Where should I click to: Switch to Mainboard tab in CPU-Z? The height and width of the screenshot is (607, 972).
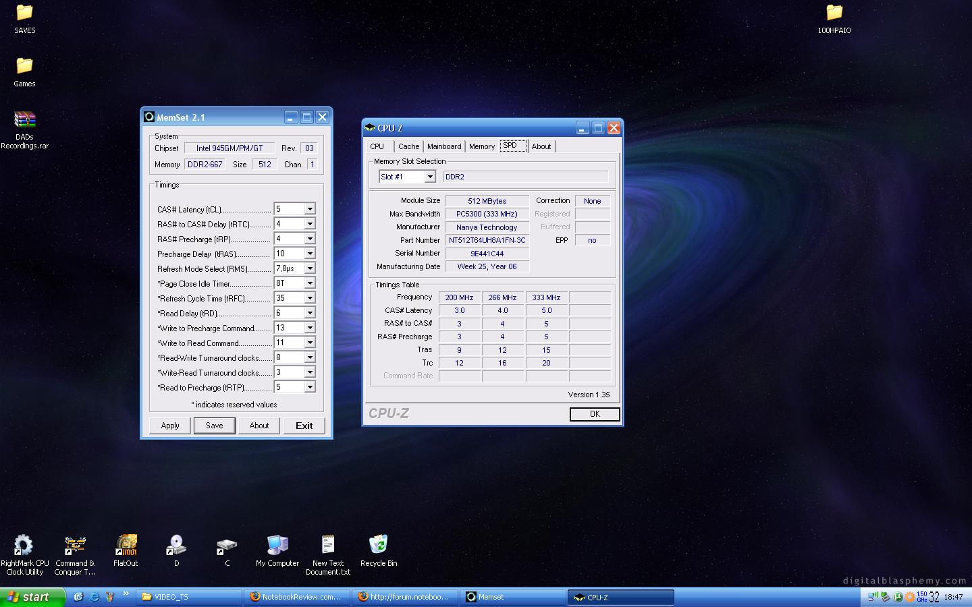tap(444, 146)
